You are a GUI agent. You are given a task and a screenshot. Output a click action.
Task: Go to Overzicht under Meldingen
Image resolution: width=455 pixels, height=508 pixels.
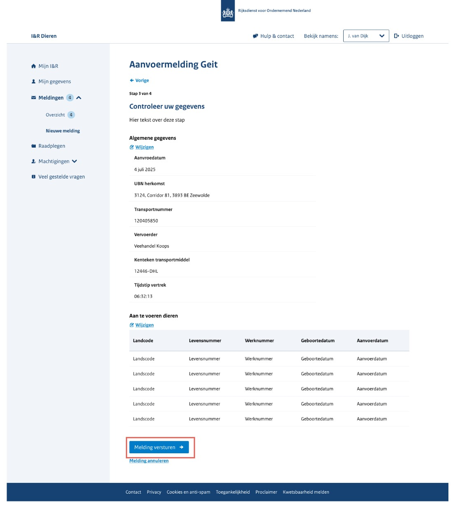coord(55,115)
